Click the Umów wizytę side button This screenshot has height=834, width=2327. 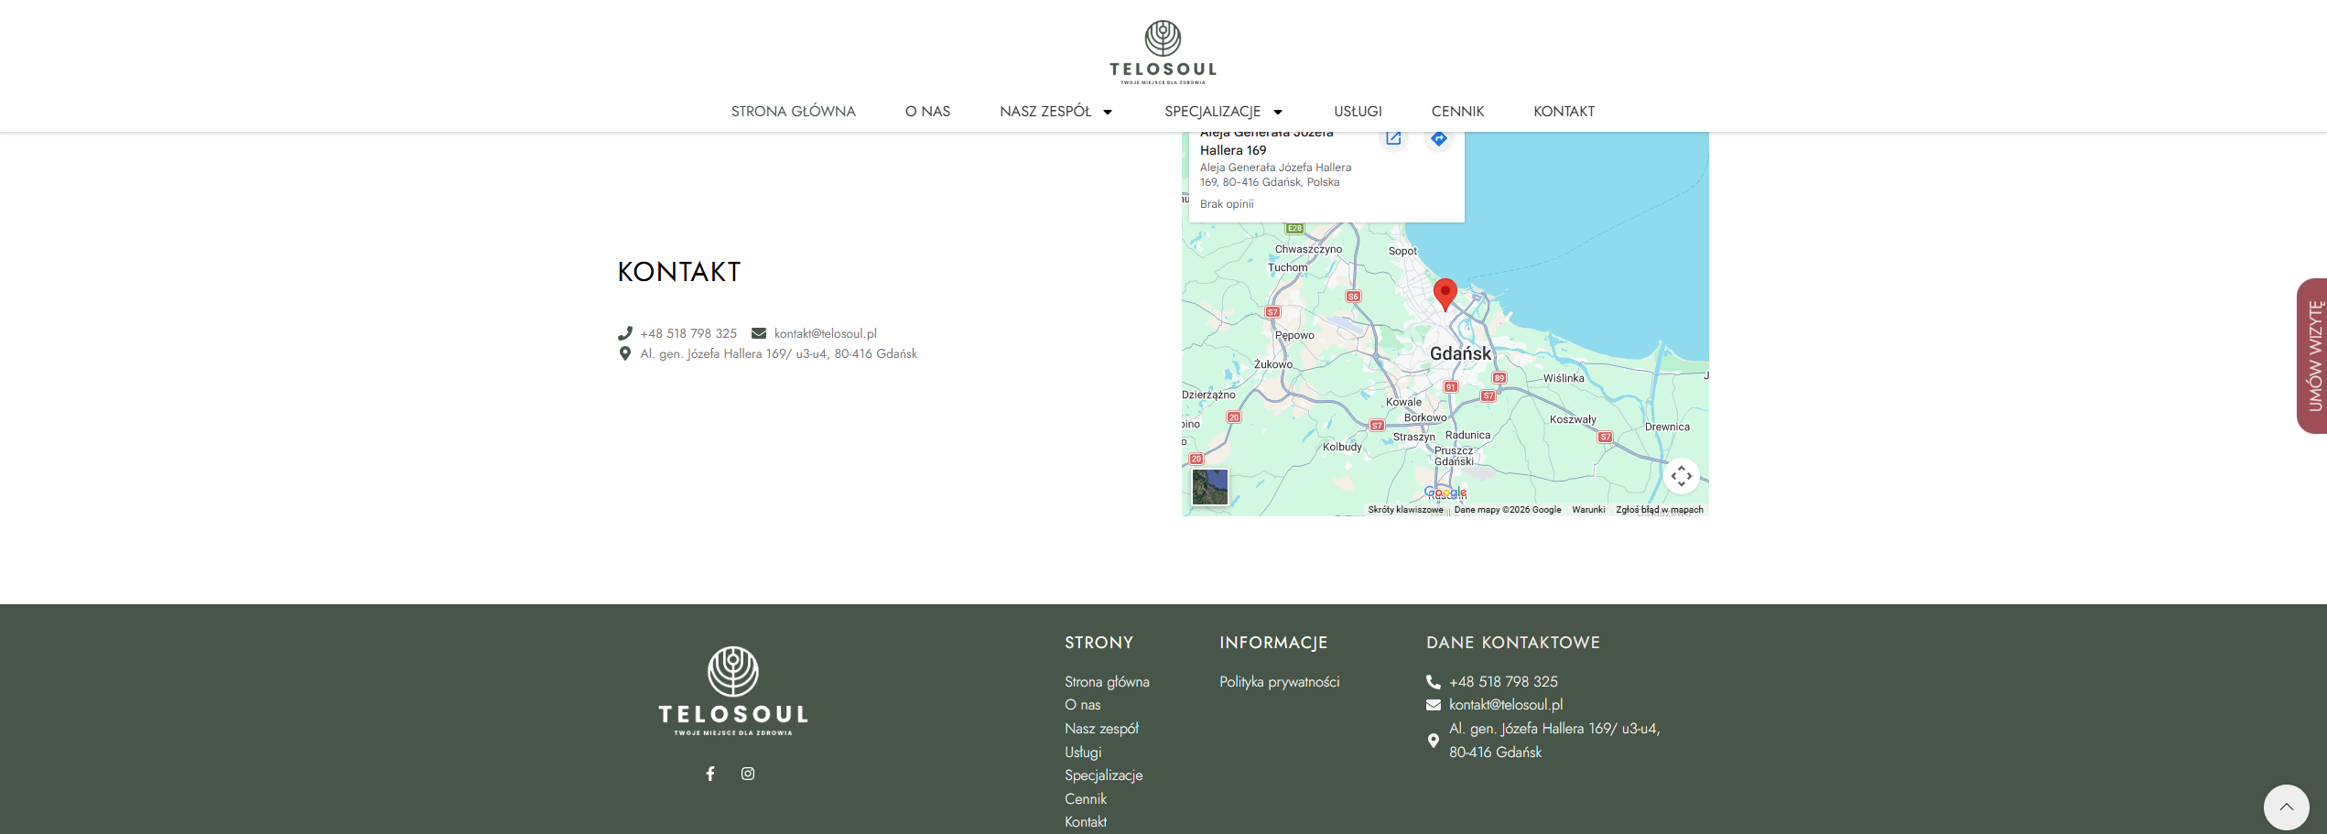pyautogui.click(x=2313, y=356)
